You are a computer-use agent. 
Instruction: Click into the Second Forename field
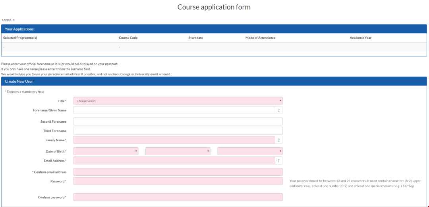178,122
